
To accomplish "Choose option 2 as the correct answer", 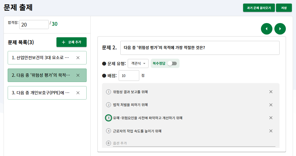I will [x=109, y=105].
